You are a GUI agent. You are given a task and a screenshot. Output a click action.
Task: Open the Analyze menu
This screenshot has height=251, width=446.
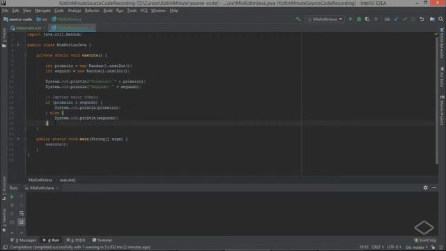coord(75,10)
